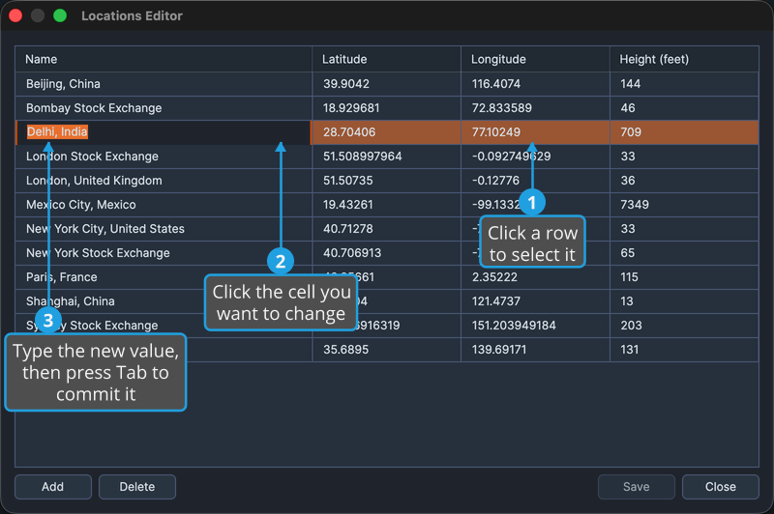Select London Stock Exchange name cell
The height and width of the screenshot is (514, 774).
(164, 157)
